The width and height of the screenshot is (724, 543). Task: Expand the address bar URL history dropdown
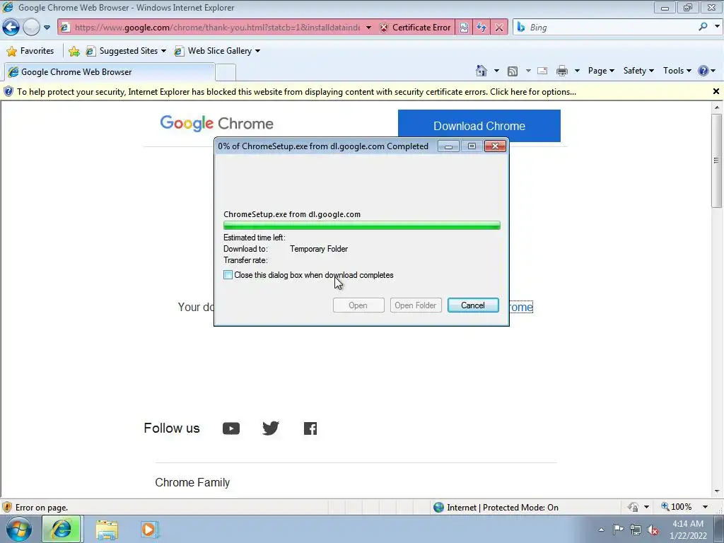368,28
